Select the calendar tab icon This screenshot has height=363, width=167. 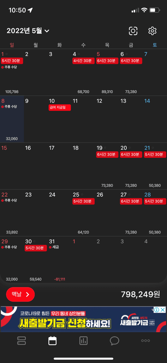click(52, 341)
